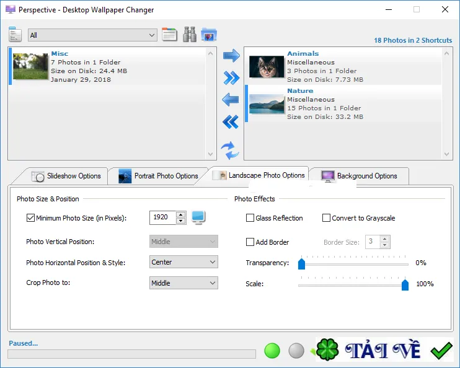Enable the Glass Reflection checkbox
The height and width of the screenshot is (368, 460).
250,218
